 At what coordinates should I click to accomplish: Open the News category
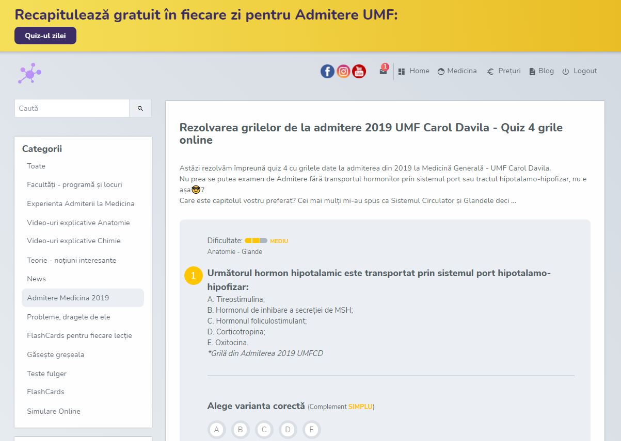(x=37, y=279)
